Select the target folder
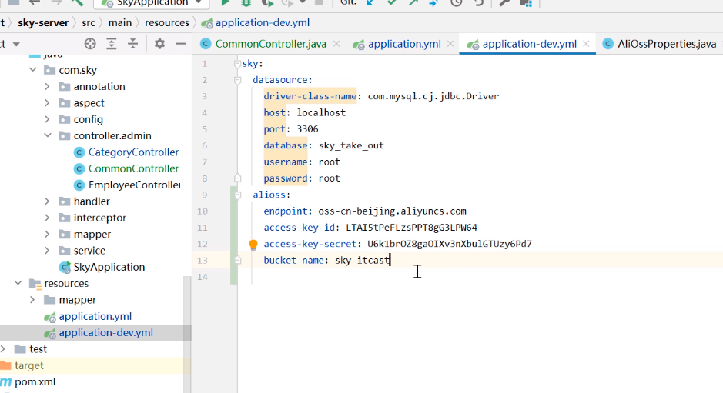This screenshot has width=723, height=393. (x=28, y=365)
